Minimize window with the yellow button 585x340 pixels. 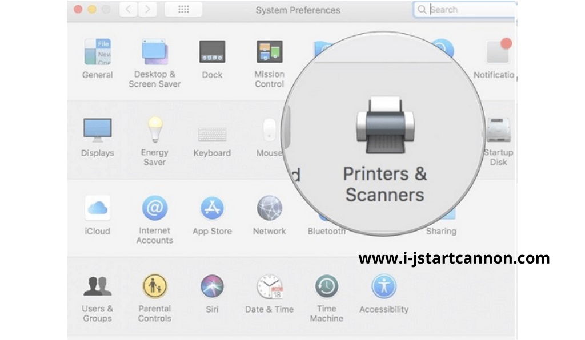coord(92,9)
